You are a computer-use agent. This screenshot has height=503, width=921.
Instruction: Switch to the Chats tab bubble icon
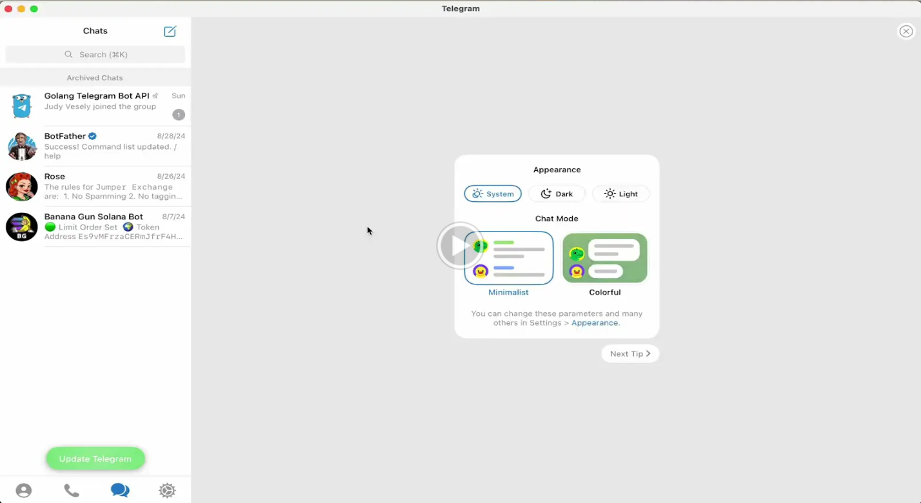(x=120, y=491)
